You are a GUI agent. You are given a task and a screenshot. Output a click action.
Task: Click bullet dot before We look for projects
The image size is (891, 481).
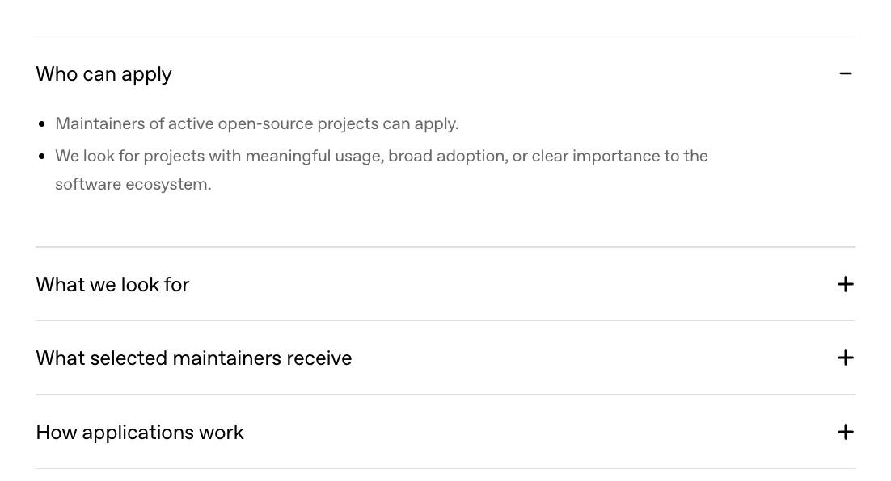(41, 157)
